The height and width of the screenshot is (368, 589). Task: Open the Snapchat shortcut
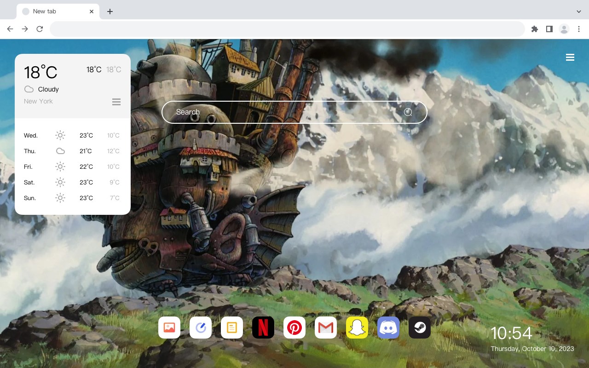357,328
